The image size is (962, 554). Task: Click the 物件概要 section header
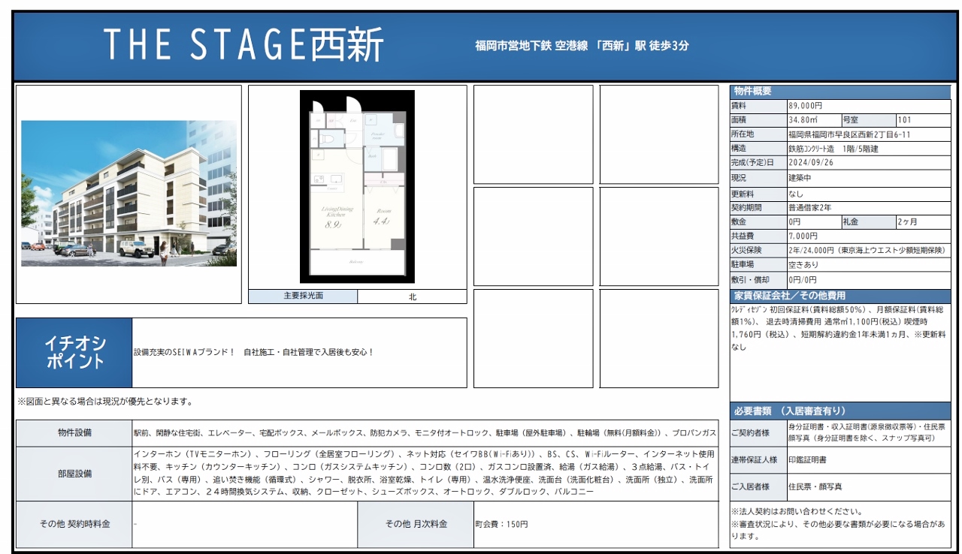[x=840, y=91]
